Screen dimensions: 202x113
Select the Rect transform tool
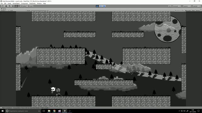[x=16, y=6]
